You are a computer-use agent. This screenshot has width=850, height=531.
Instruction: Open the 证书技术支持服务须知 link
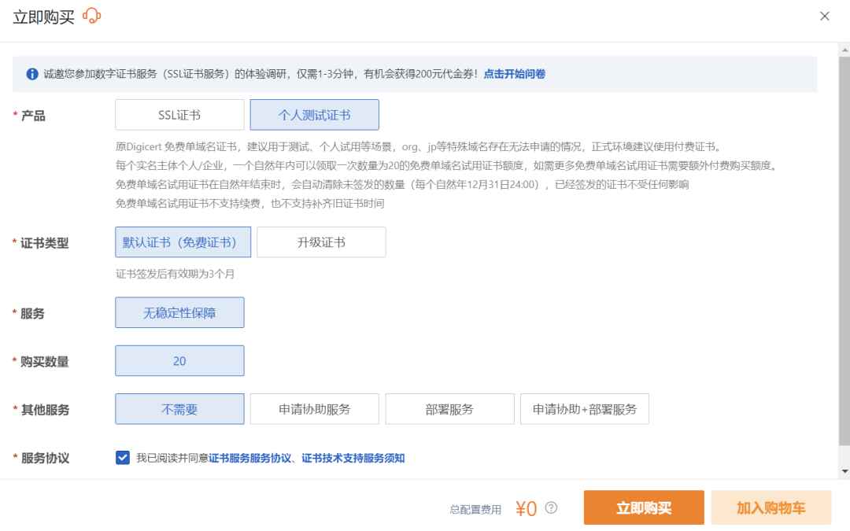353,458
